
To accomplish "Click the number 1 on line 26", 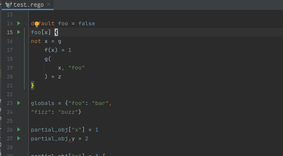I will click(x=97, y=130).
